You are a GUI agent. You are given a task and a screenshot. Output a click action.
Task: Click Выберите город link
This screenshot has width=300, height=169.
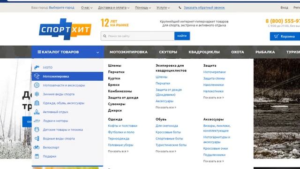(61, 8)
